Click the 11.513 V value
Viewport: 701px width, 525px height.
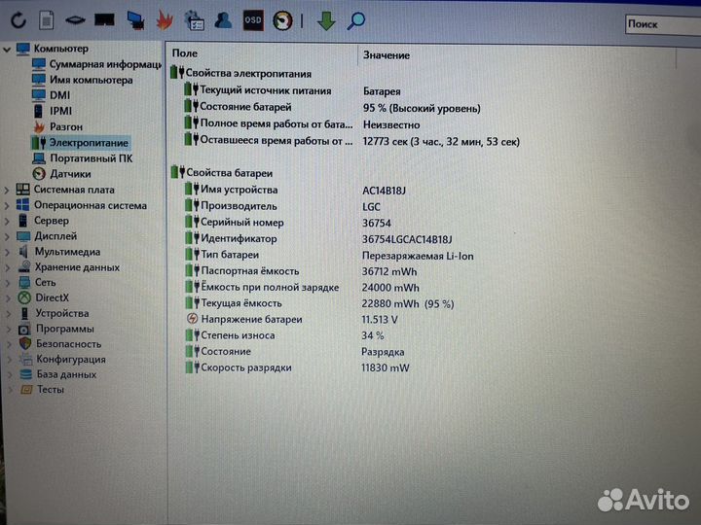[x=379, y=320]
